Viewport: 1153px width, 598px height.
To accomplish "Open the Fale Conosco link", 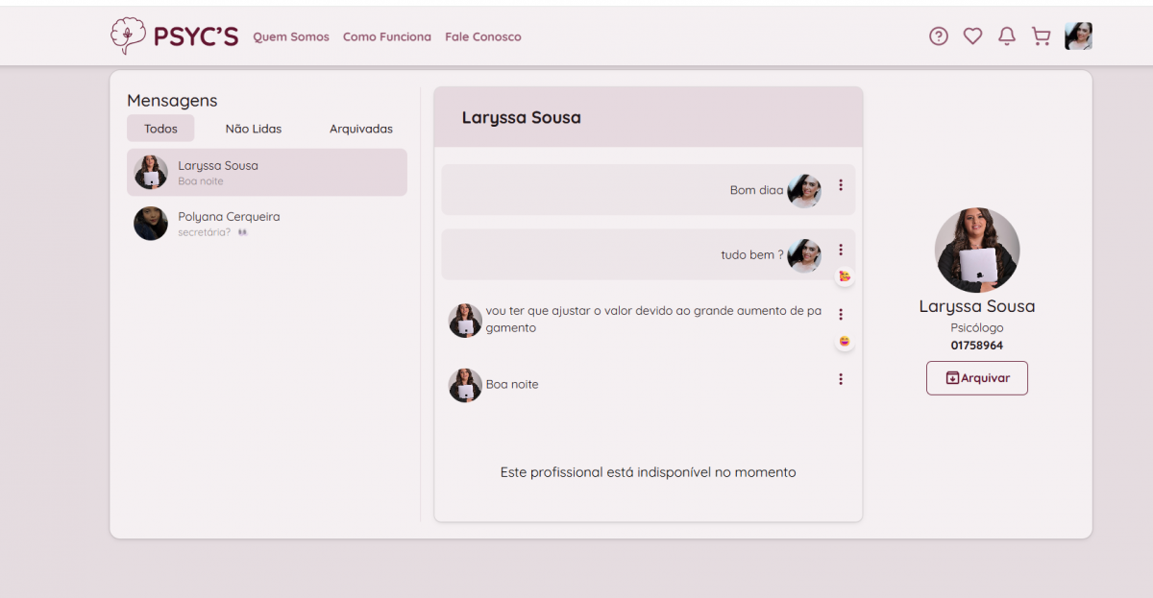I will coord(483,37).
